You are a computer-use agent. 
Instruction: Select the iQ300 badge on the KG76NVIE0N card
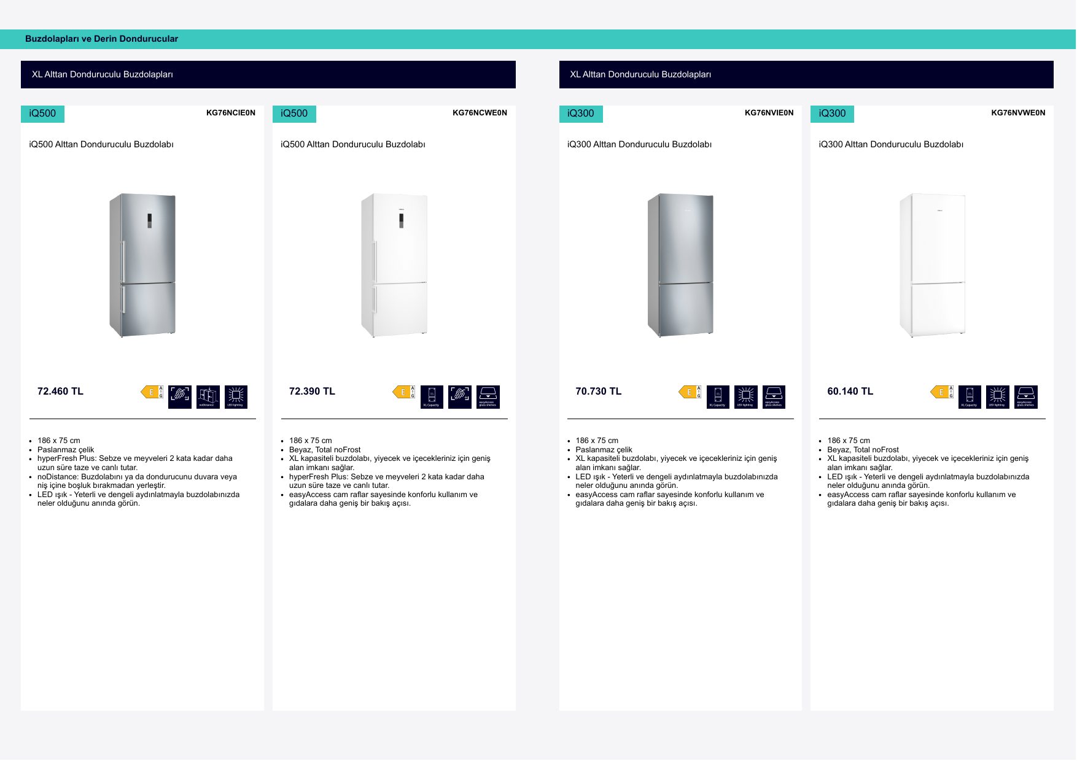(x=581, y=114)
